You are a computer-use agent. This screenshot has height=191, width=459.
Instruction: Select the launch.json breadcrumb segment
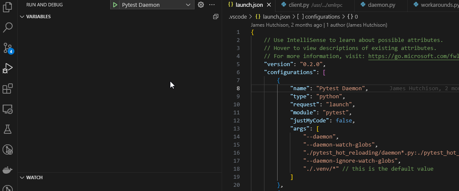coord(273,17)
